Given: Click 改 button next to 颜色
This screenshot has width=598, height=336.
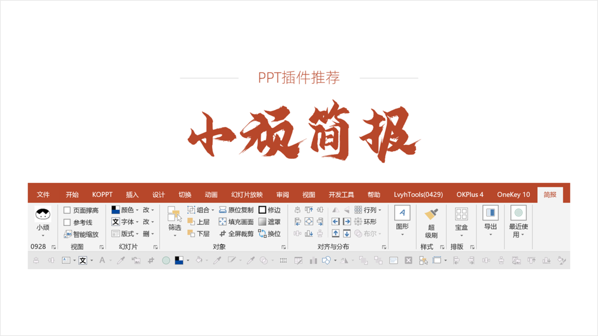Looking at the screenshot, I should click(x=148, y=210).
